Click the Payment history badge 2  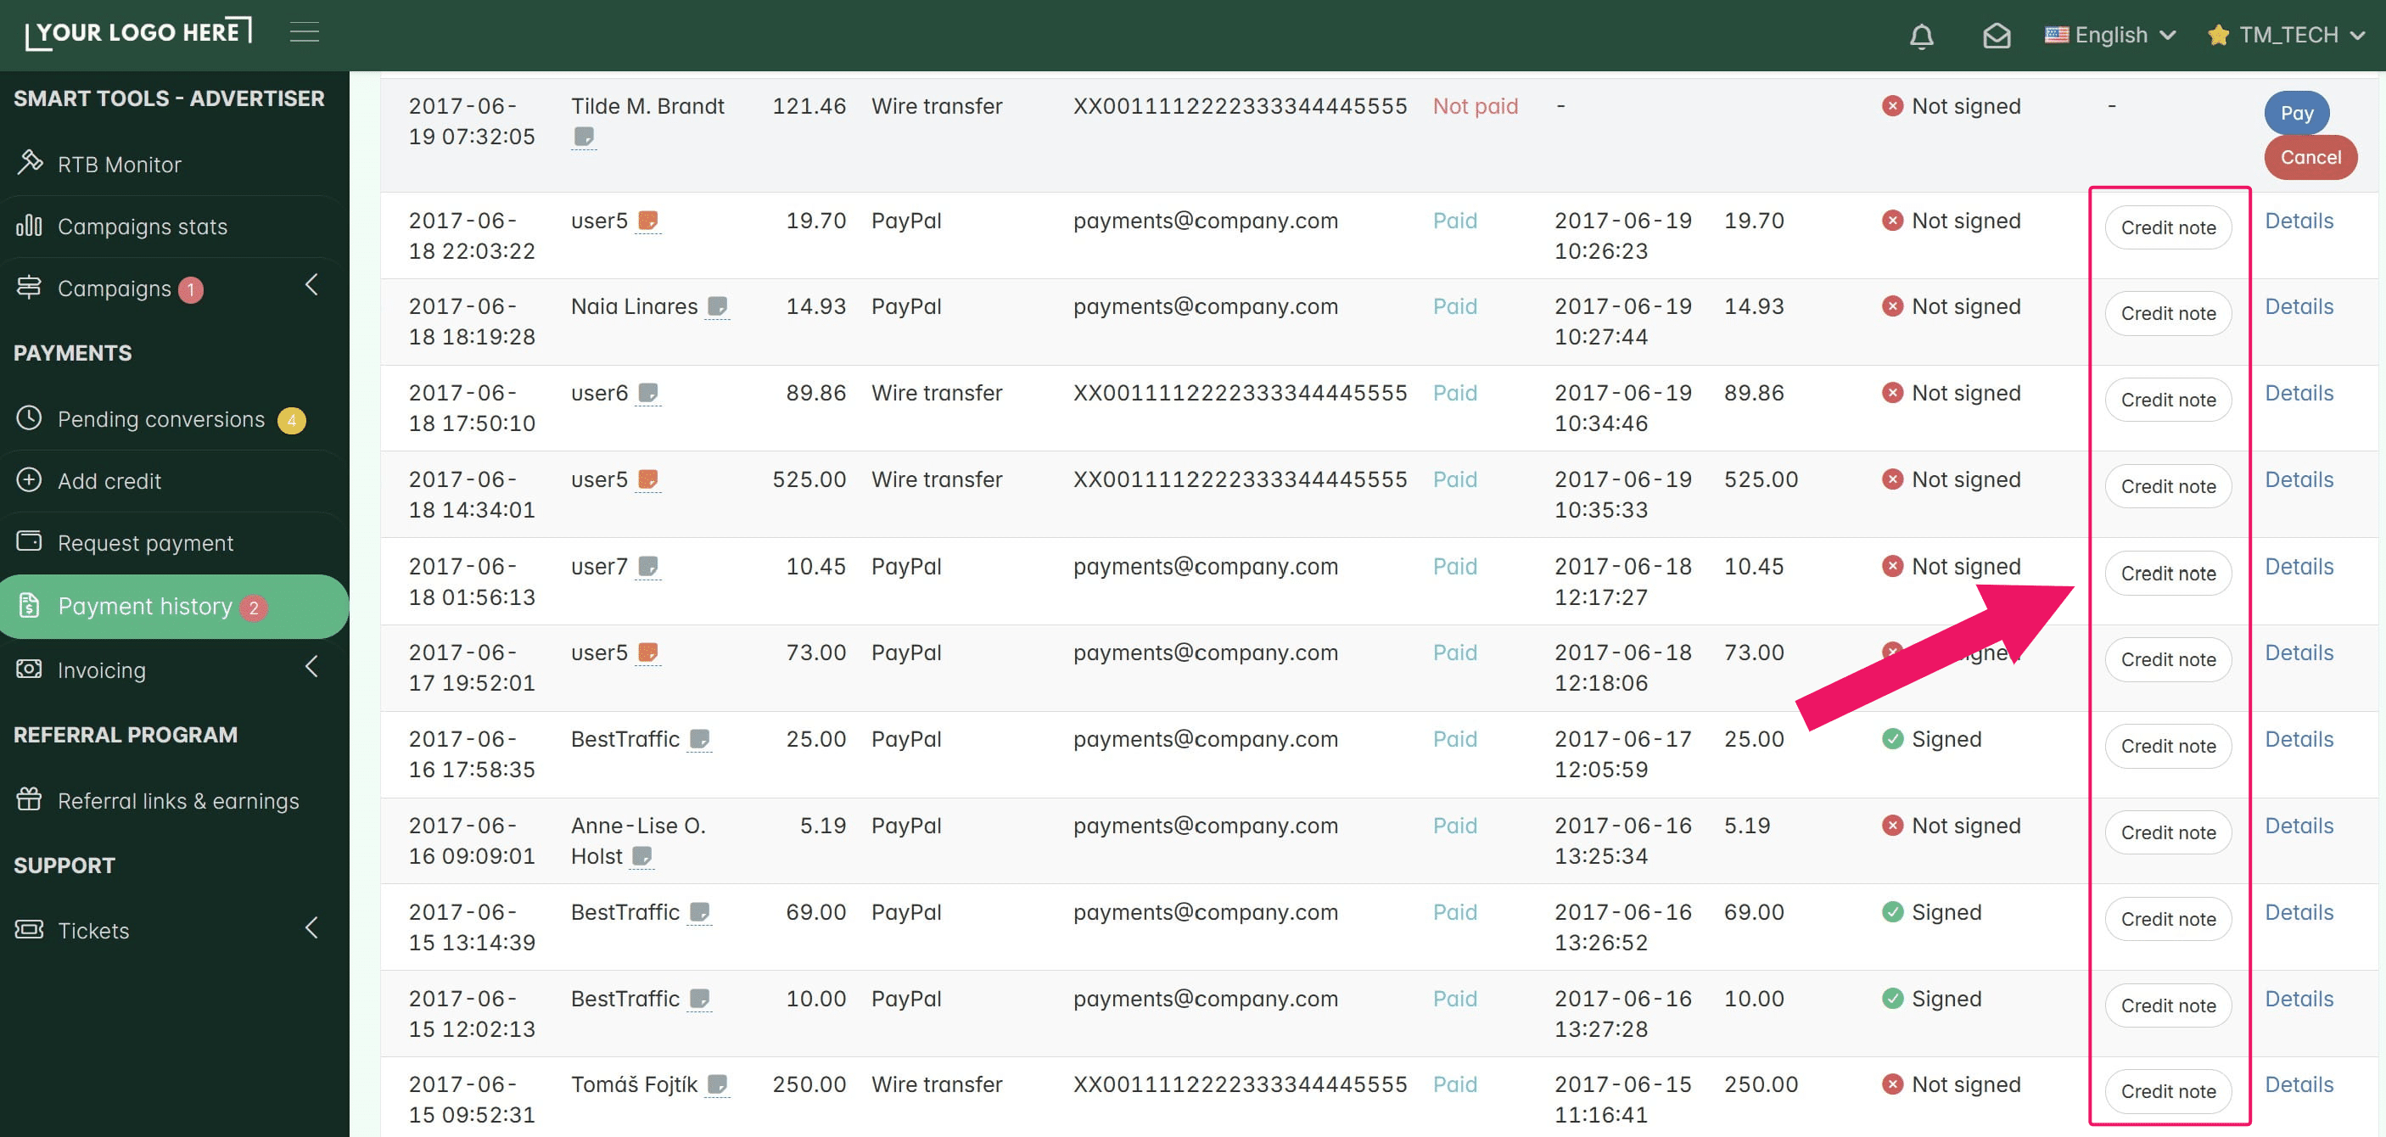coord(253,608)
